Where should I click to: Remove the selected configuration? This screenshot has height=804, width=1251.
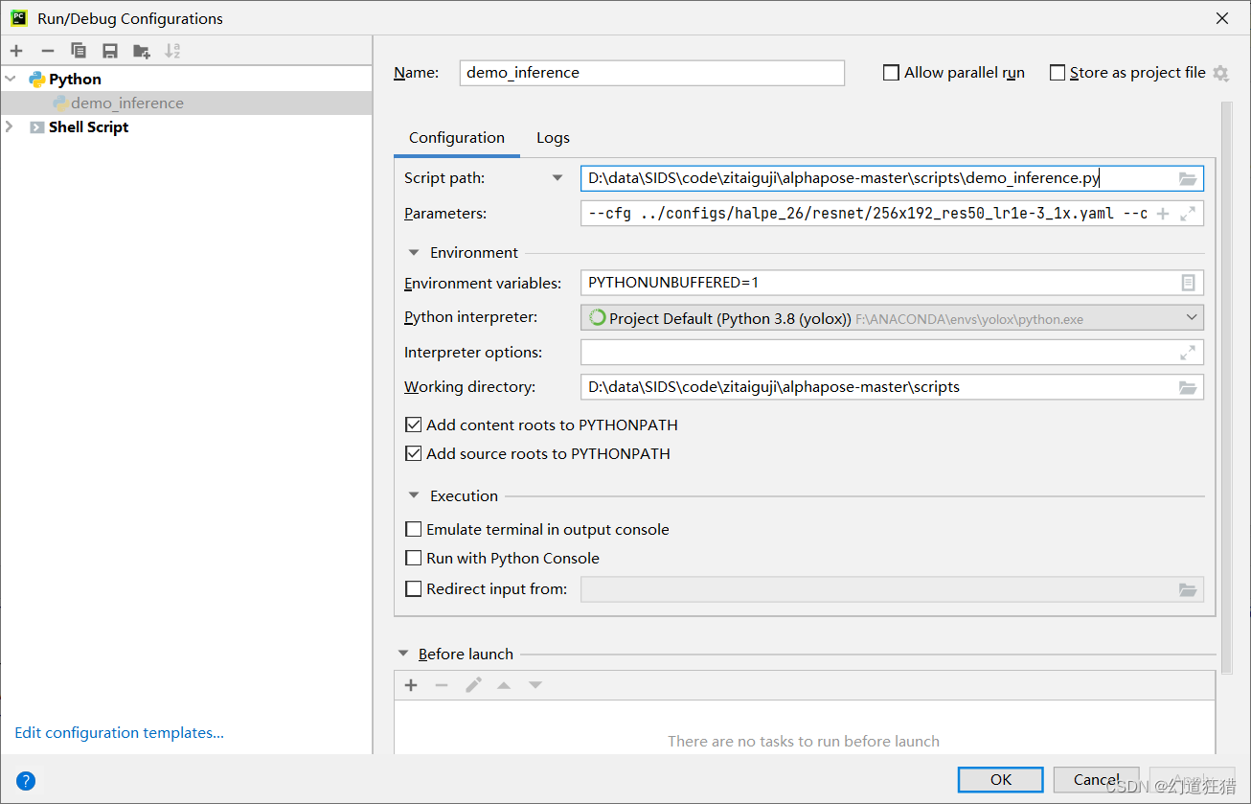coord(47,50)
